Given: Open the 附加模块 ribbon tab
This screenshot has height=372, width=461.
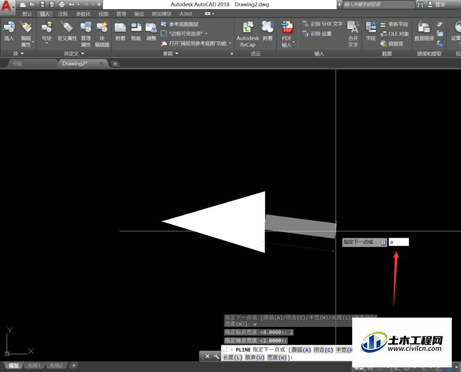Looking at the screenshot, I should pyautogui.click(x=162, y=14).
